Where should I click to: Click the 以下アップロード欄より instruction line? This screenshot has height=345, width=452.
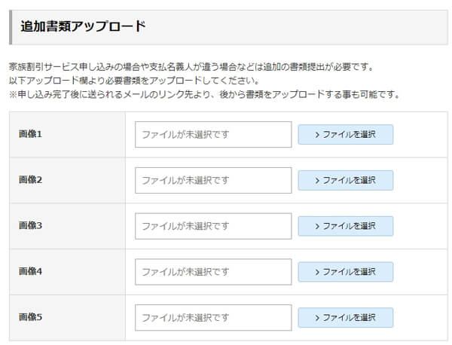click(x=134, y=81)
